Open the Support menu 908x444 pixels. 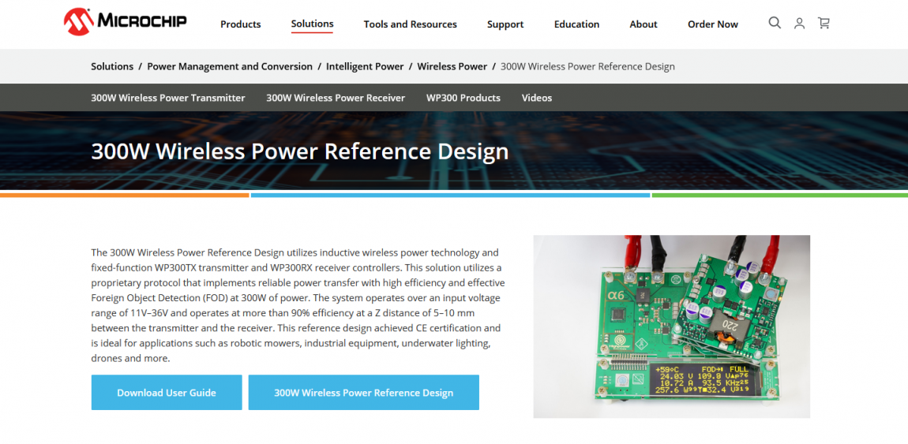(x=505, y=24)
